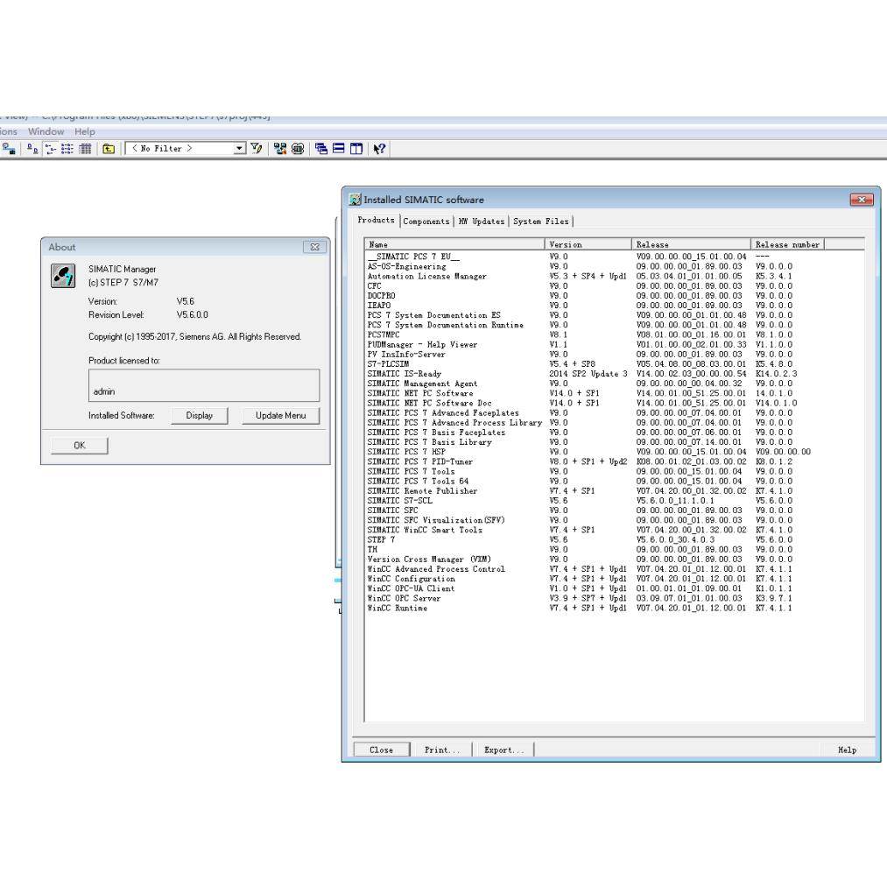The width and height of the screenshot is (887, 887).
Task: Close the Installed SIMATIC software window
Action: point(862,200)
